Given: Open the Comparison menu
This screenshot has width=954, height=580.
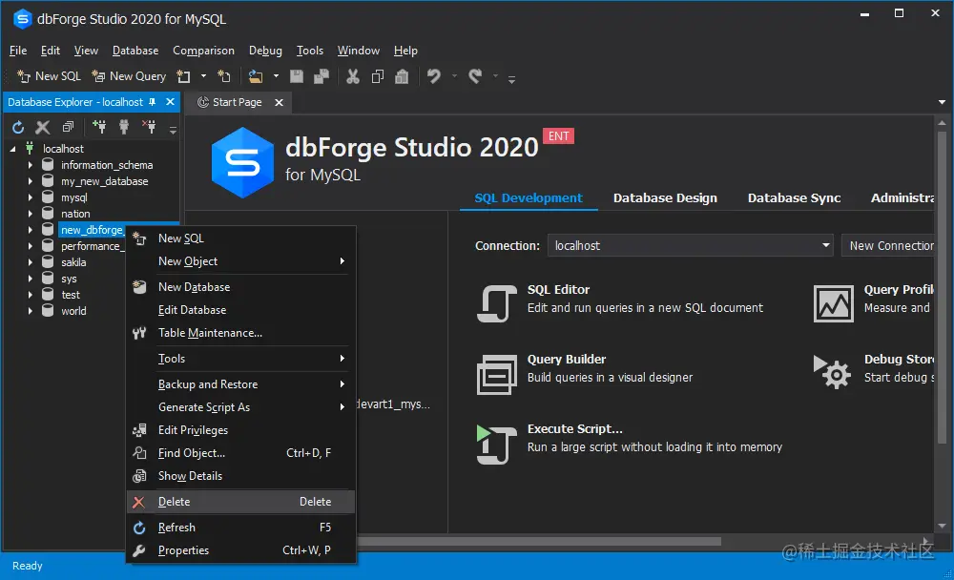Looking at the screenshot, I should pos(203,51).
